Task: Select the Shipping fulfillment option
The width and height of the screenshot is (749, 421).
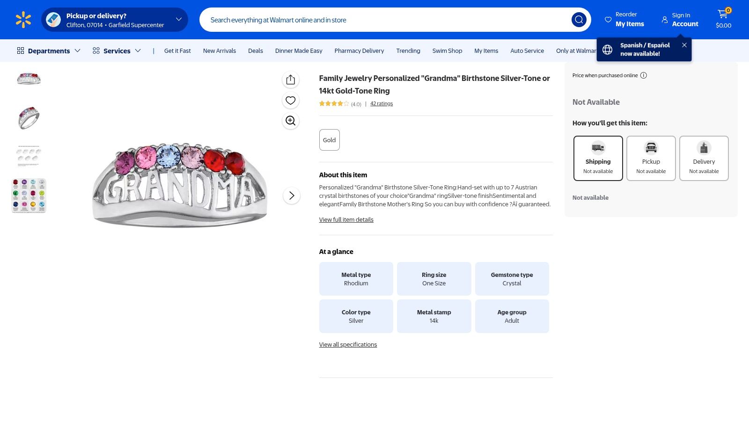Action: (598, 158)
